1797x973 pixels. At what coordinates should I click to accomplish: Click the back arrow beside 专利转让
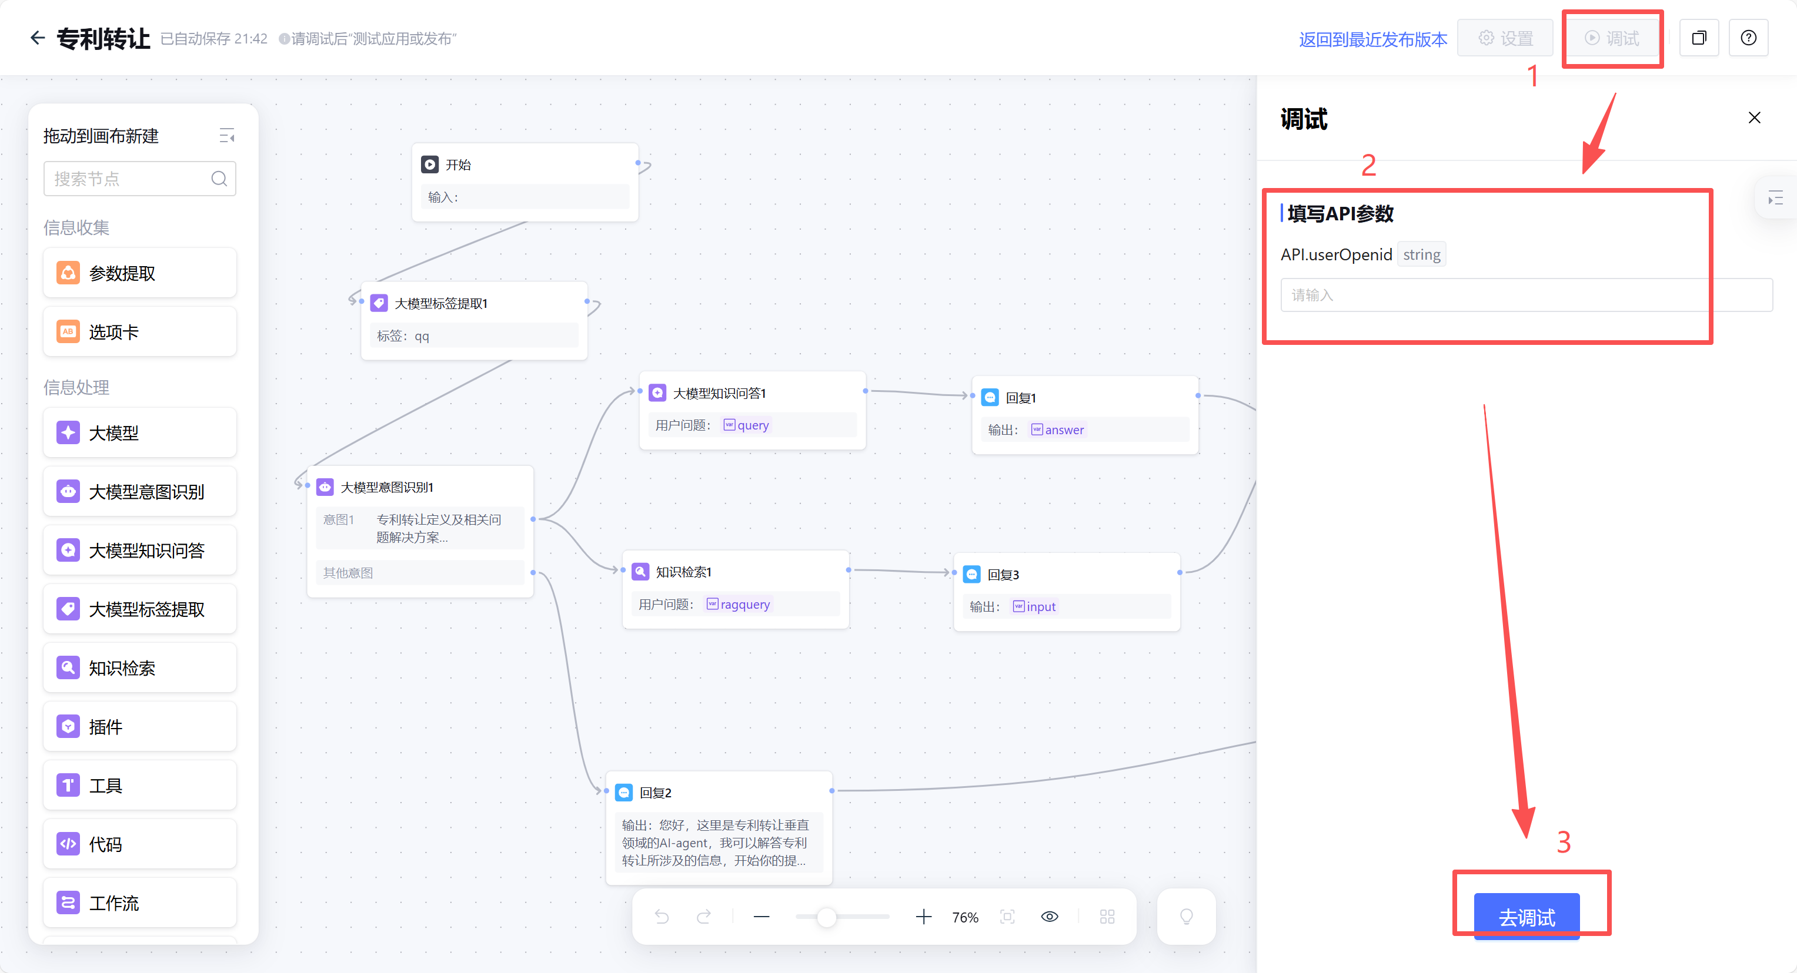coord(38,38)
